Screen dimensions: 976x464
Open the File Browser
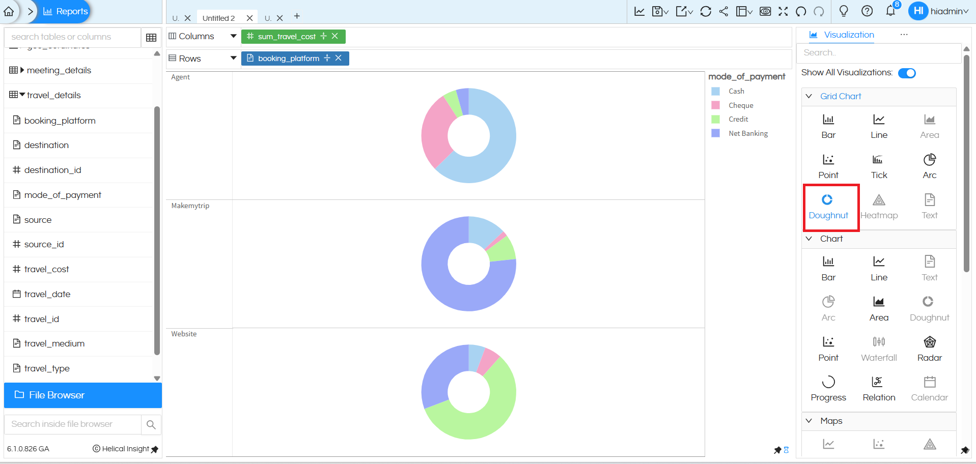tap(56, 395)
